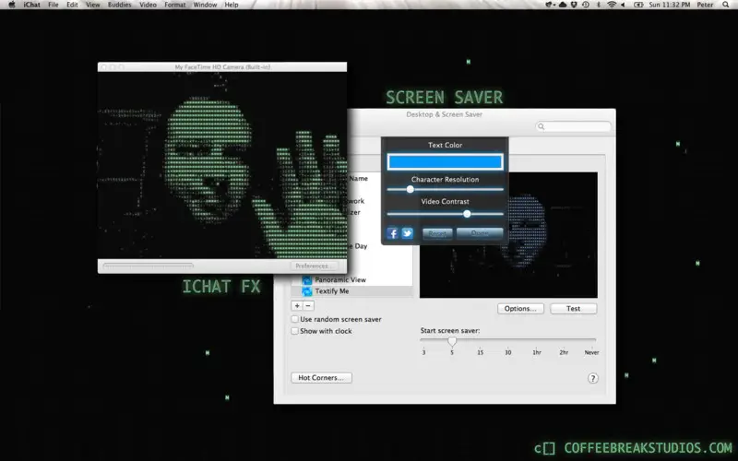Screen dimensions: 738x461
Task: Click the Options... button
Action: [x=520, y=309]
